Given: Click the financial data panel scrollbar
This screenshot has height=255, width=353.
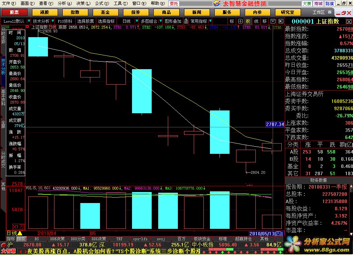Looking at the screenshot, I should [x=351, y=210].
